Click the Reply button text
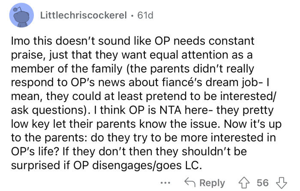This screenshot has height=191, width=300. (212, 183)
